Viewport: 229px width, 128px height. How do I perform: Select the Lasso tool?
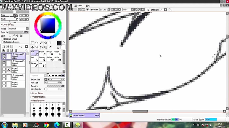(x=37, y=43)
